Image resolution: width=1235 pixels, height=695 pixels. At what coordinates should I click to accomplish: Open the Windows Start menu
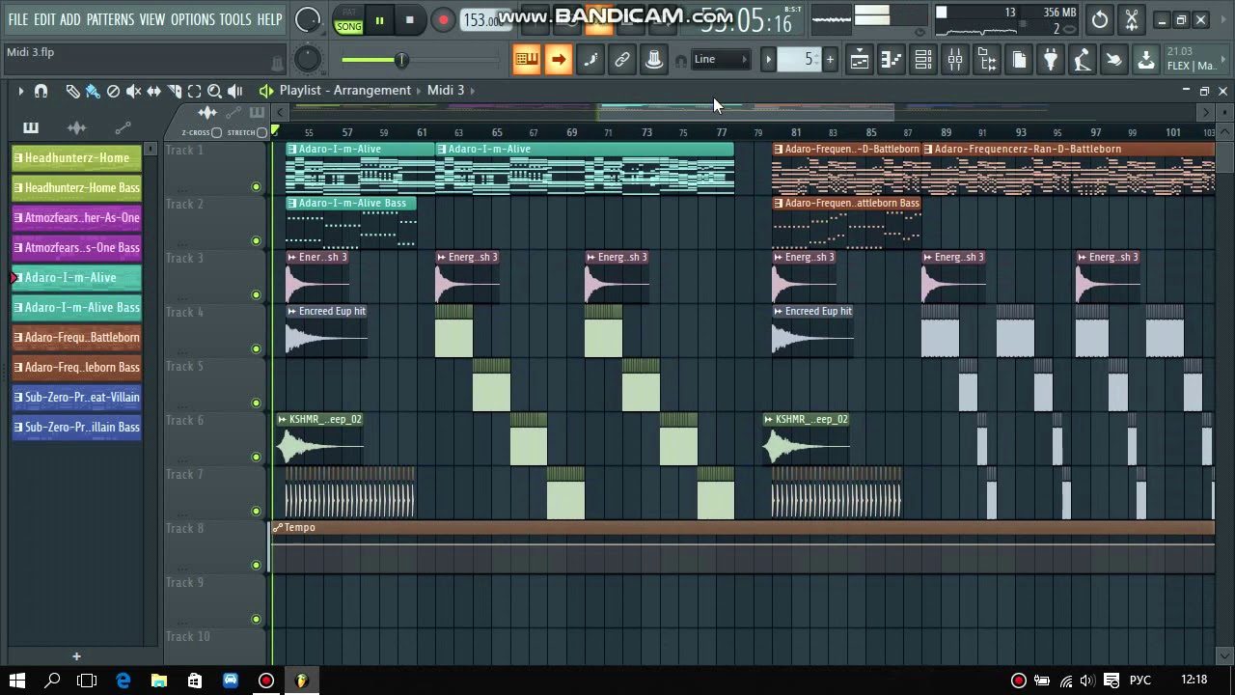tap(17, 681)
